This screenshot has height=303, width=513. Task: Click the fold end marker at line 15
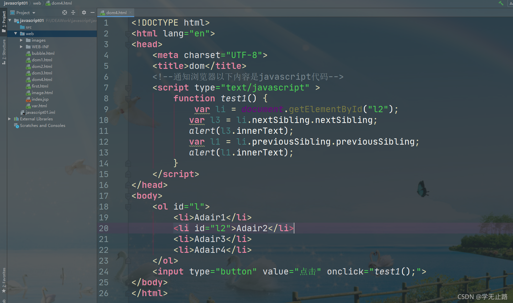tap(128, 174)
